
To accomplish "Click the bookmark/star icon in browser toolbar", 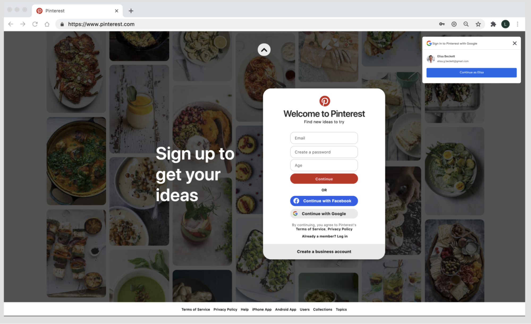I will pyautogui.click(x=478, y=24).
